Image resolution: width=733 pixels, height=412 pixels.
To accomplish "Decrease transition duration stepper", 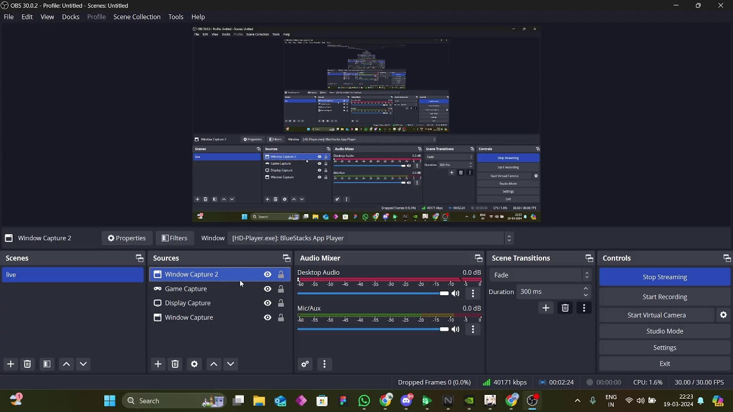I will click(585, 295).
